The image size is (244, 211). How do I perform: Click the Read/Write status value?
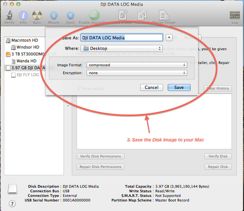pos(165,191)
